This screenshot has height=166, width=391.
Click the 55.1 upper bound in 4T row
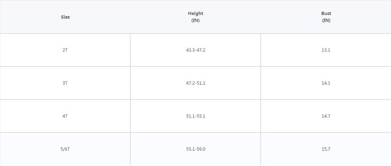[x=201, y=116]
